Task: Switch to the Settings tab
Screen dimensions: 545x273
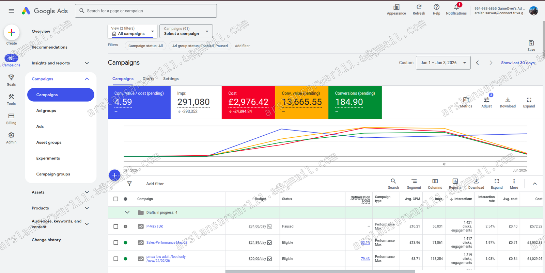Action: [x=171, y=79]
